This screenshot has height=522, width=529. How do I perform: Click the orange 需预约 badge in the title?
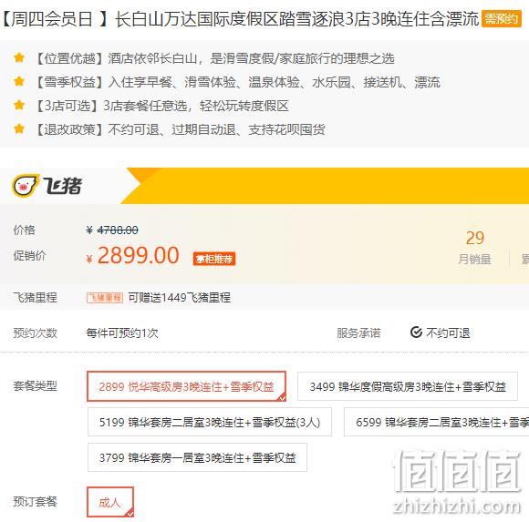(x=501, y=18)
